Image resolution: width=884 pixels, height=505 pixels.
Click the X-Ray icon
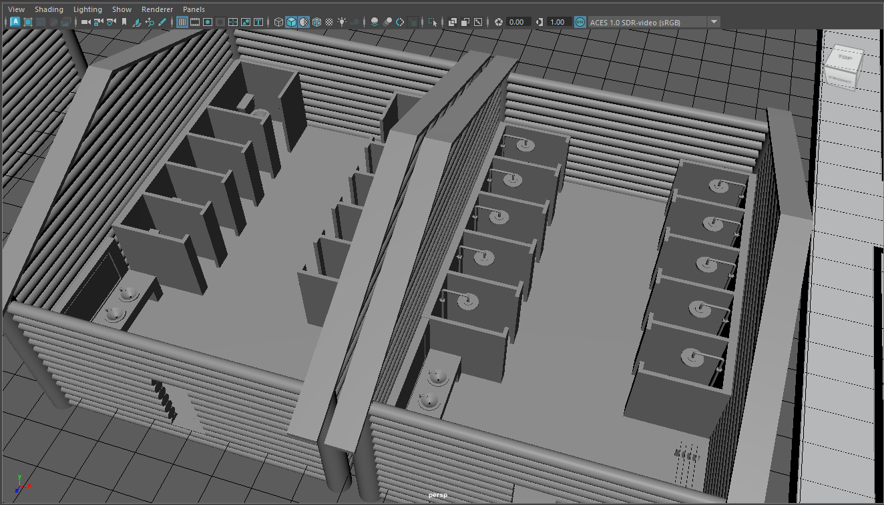point(453,22)
